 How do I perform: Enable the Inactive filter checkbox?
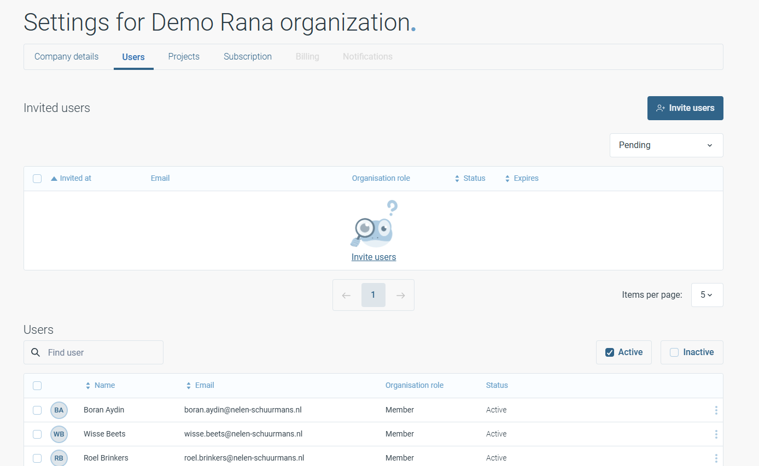674,352
